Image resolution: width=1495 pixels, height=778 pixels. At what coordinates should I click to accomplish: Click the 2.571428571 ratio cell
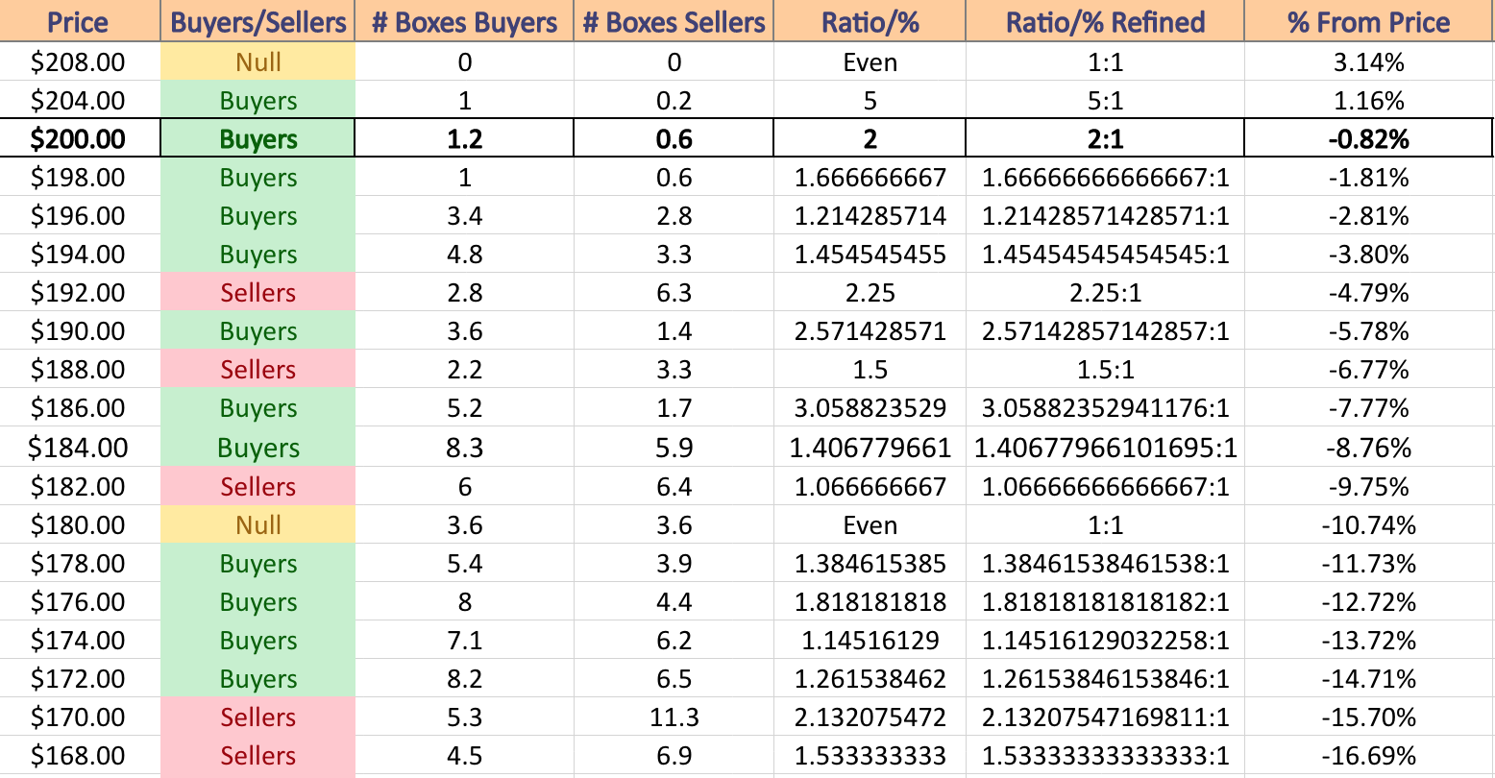click(x=870, y=331)
